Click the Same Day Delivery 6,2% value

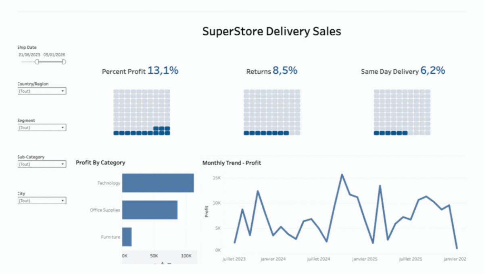click(433, 71)
